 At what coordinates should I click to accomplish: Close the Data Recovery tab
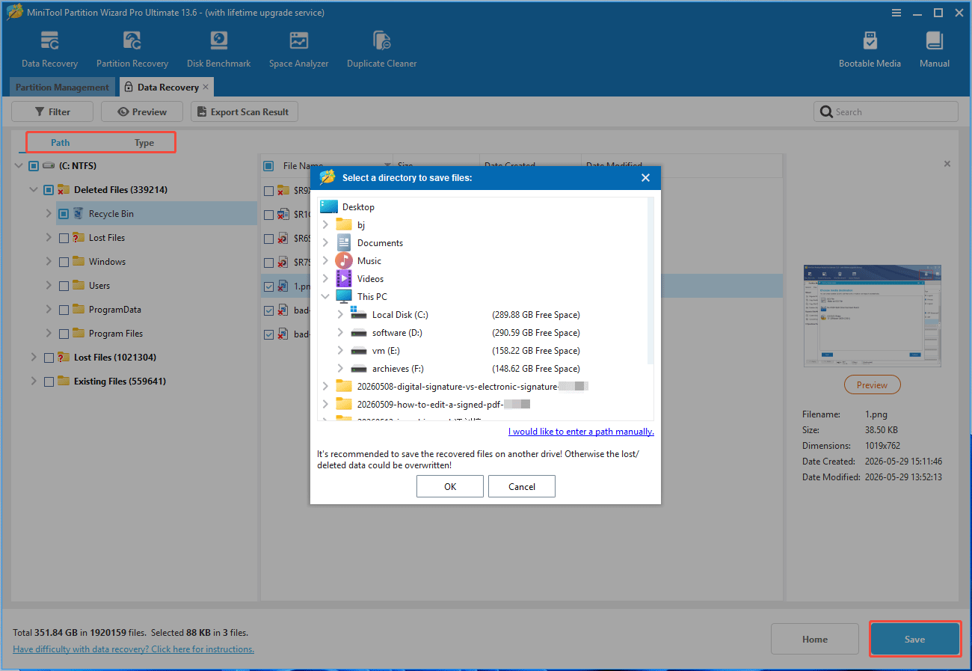point(206,87)
